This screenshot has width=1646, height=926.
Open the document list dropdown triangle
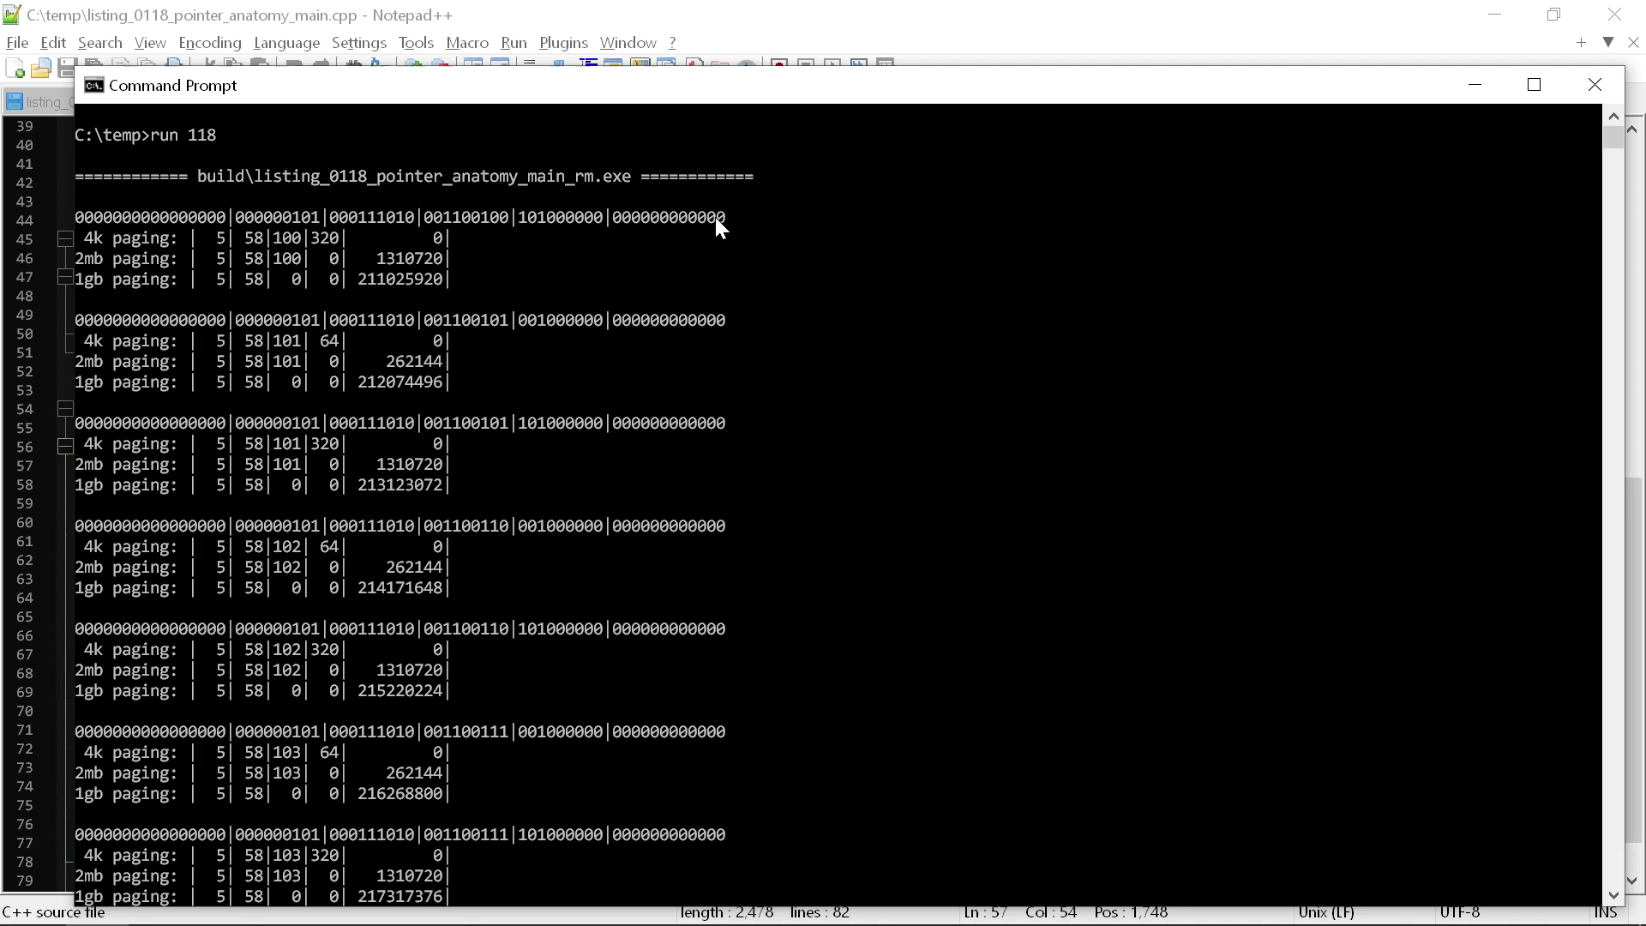click(1608, 42)
